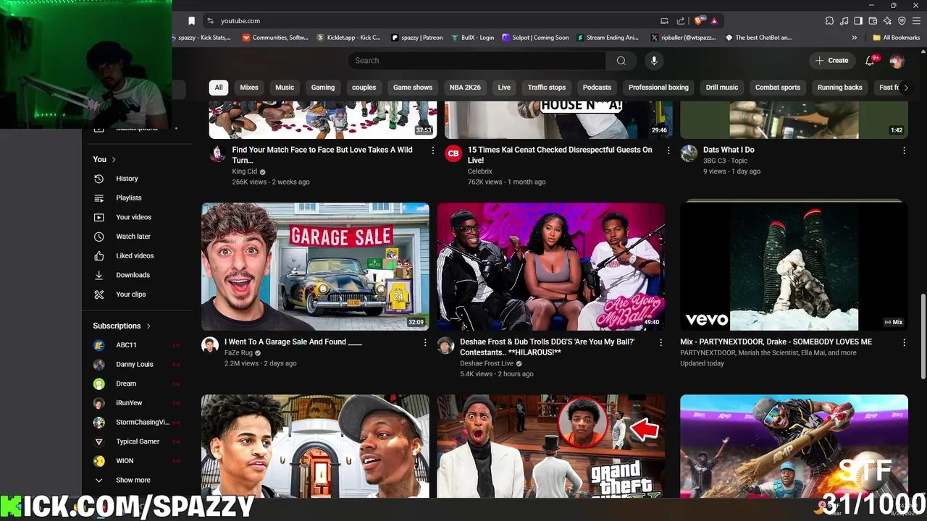Open Deshae Frost Are You My Ball thumbnail

(550, 267)
